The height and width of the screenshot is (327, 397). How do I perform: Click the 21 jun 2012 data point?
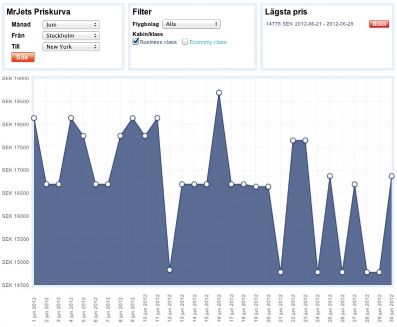click(x=280, y=272)
